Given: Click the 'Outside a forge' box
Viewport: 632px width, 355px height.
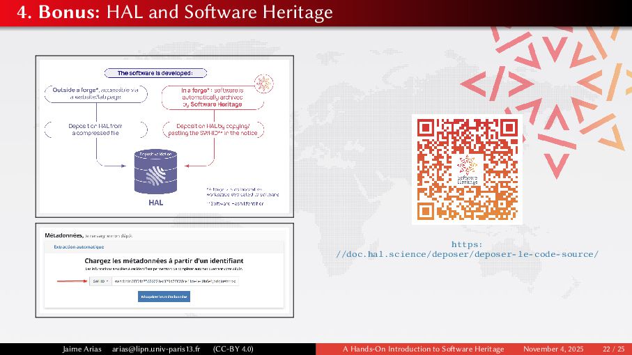Looking at the screenshot, I should 96,94.
